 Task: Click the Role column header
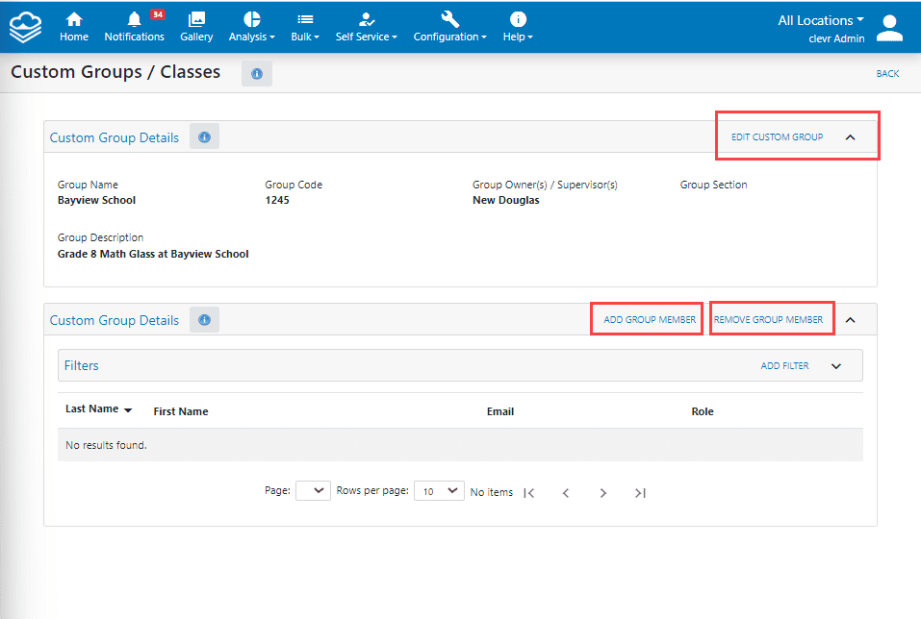click(703, 411)
